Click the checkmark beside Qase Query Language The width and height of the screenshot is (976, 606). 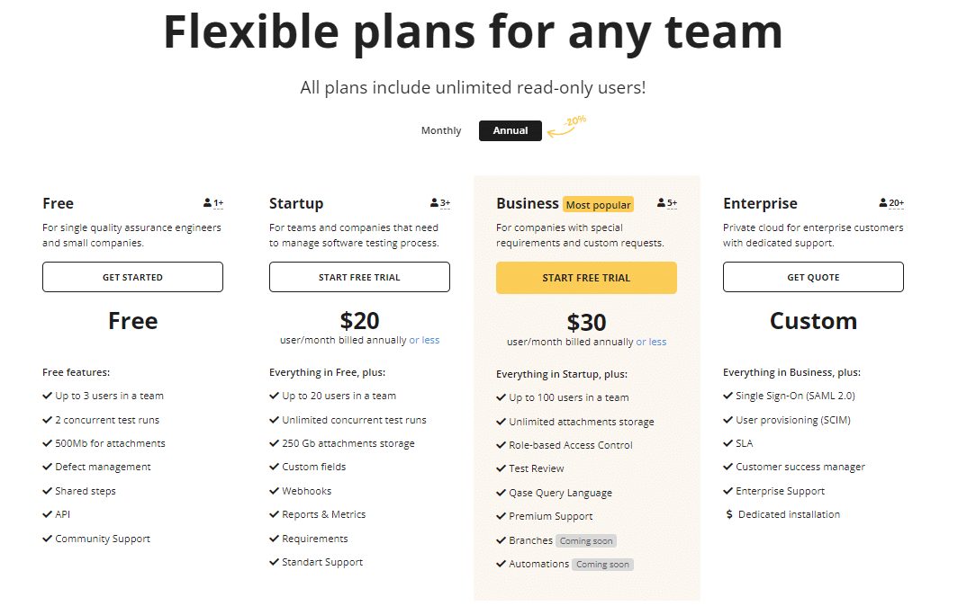coord(501,493)
